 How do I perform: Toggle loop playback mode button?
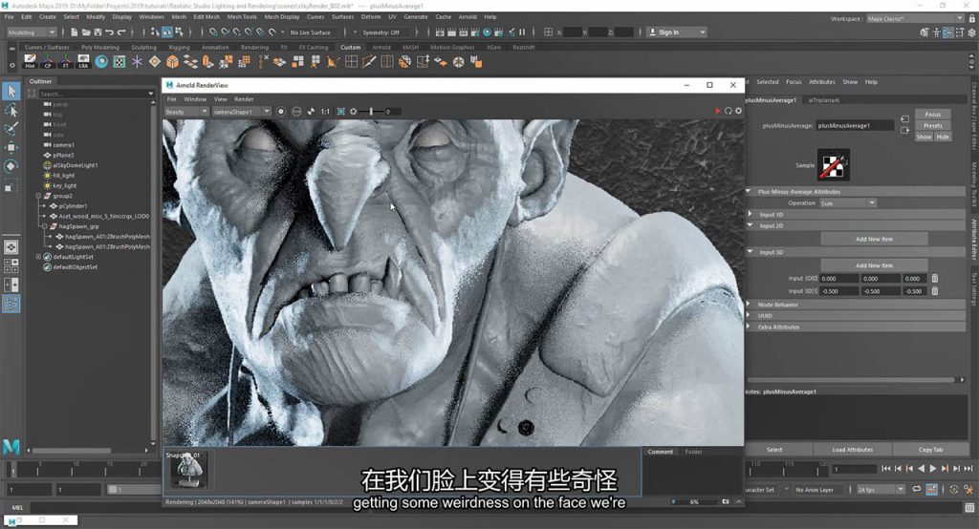coord(917,490)
